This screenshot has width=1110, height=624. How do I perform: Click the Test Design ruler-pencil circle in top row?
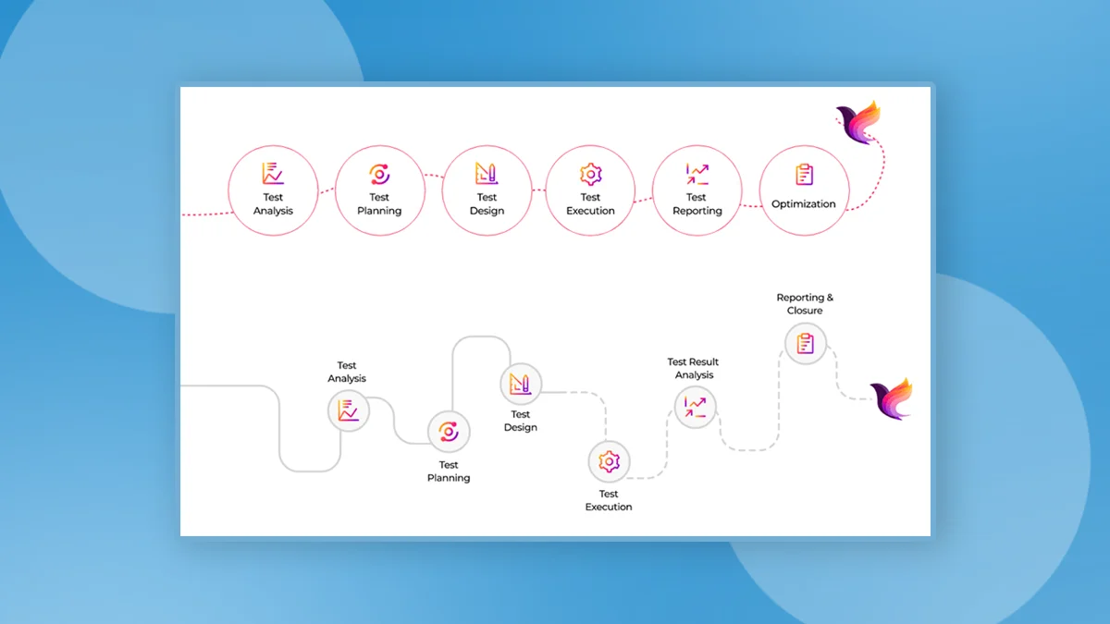(x=487, y=190)
